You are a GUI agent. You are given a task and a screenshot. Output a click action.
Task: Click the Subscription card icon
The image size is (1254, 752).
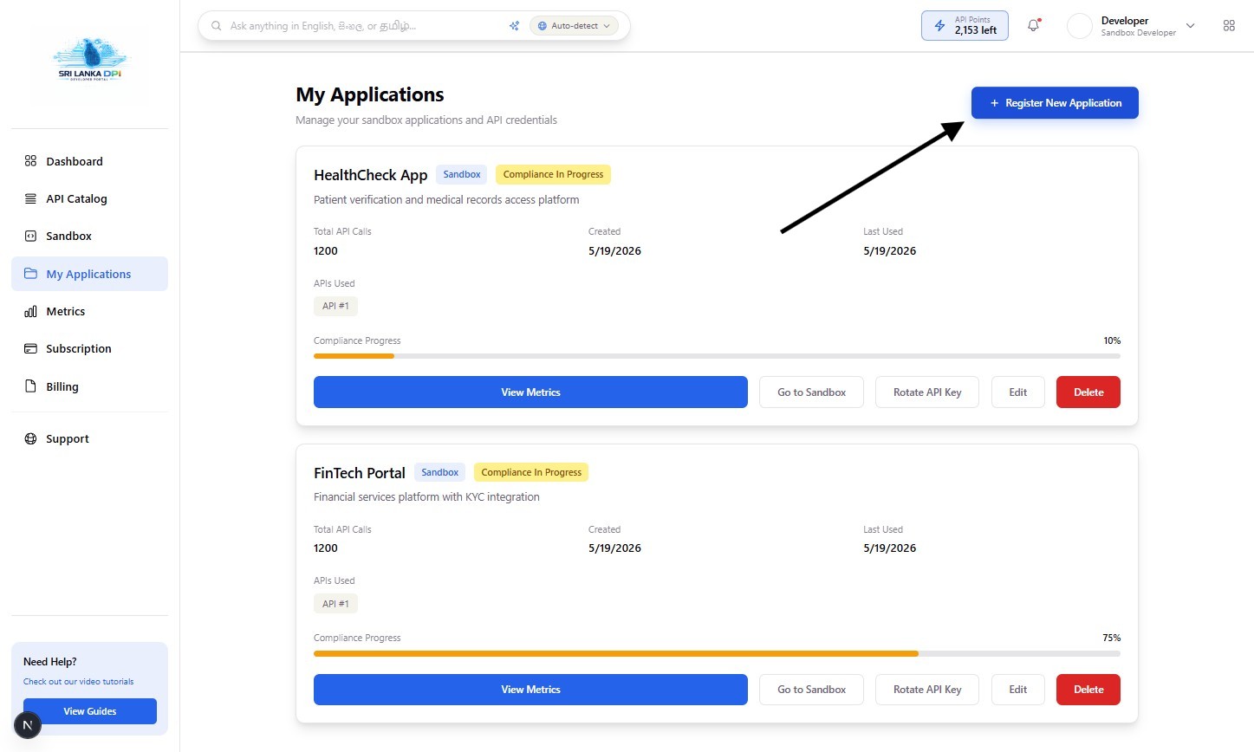click(30, 348)
